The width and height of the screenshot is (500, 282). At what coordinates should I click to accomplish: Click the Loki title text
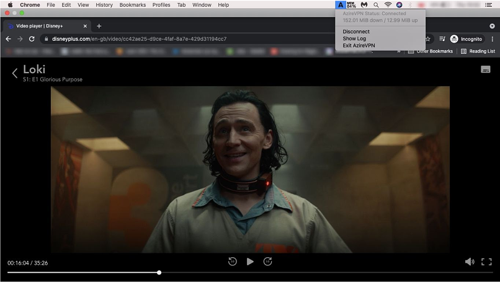point(34,69)
